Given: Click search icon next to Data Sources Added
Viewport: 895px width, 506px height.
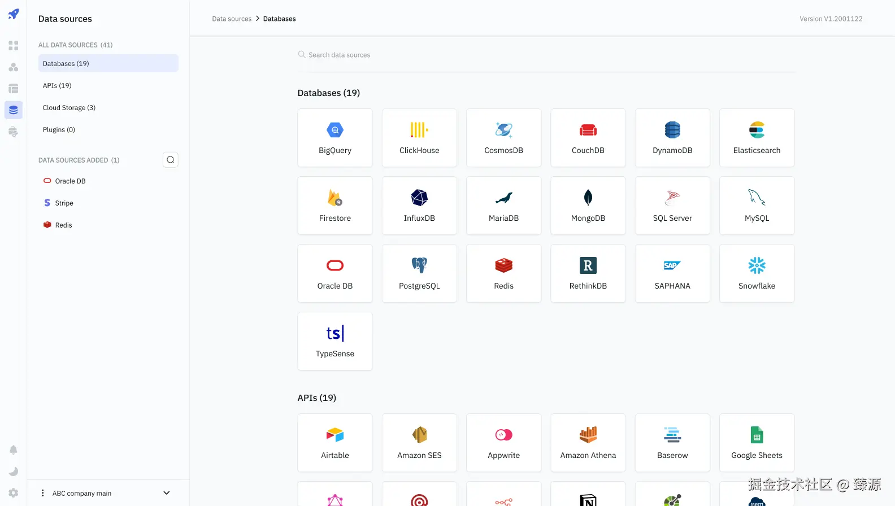Looking at the screenshot, I should 171,160.
